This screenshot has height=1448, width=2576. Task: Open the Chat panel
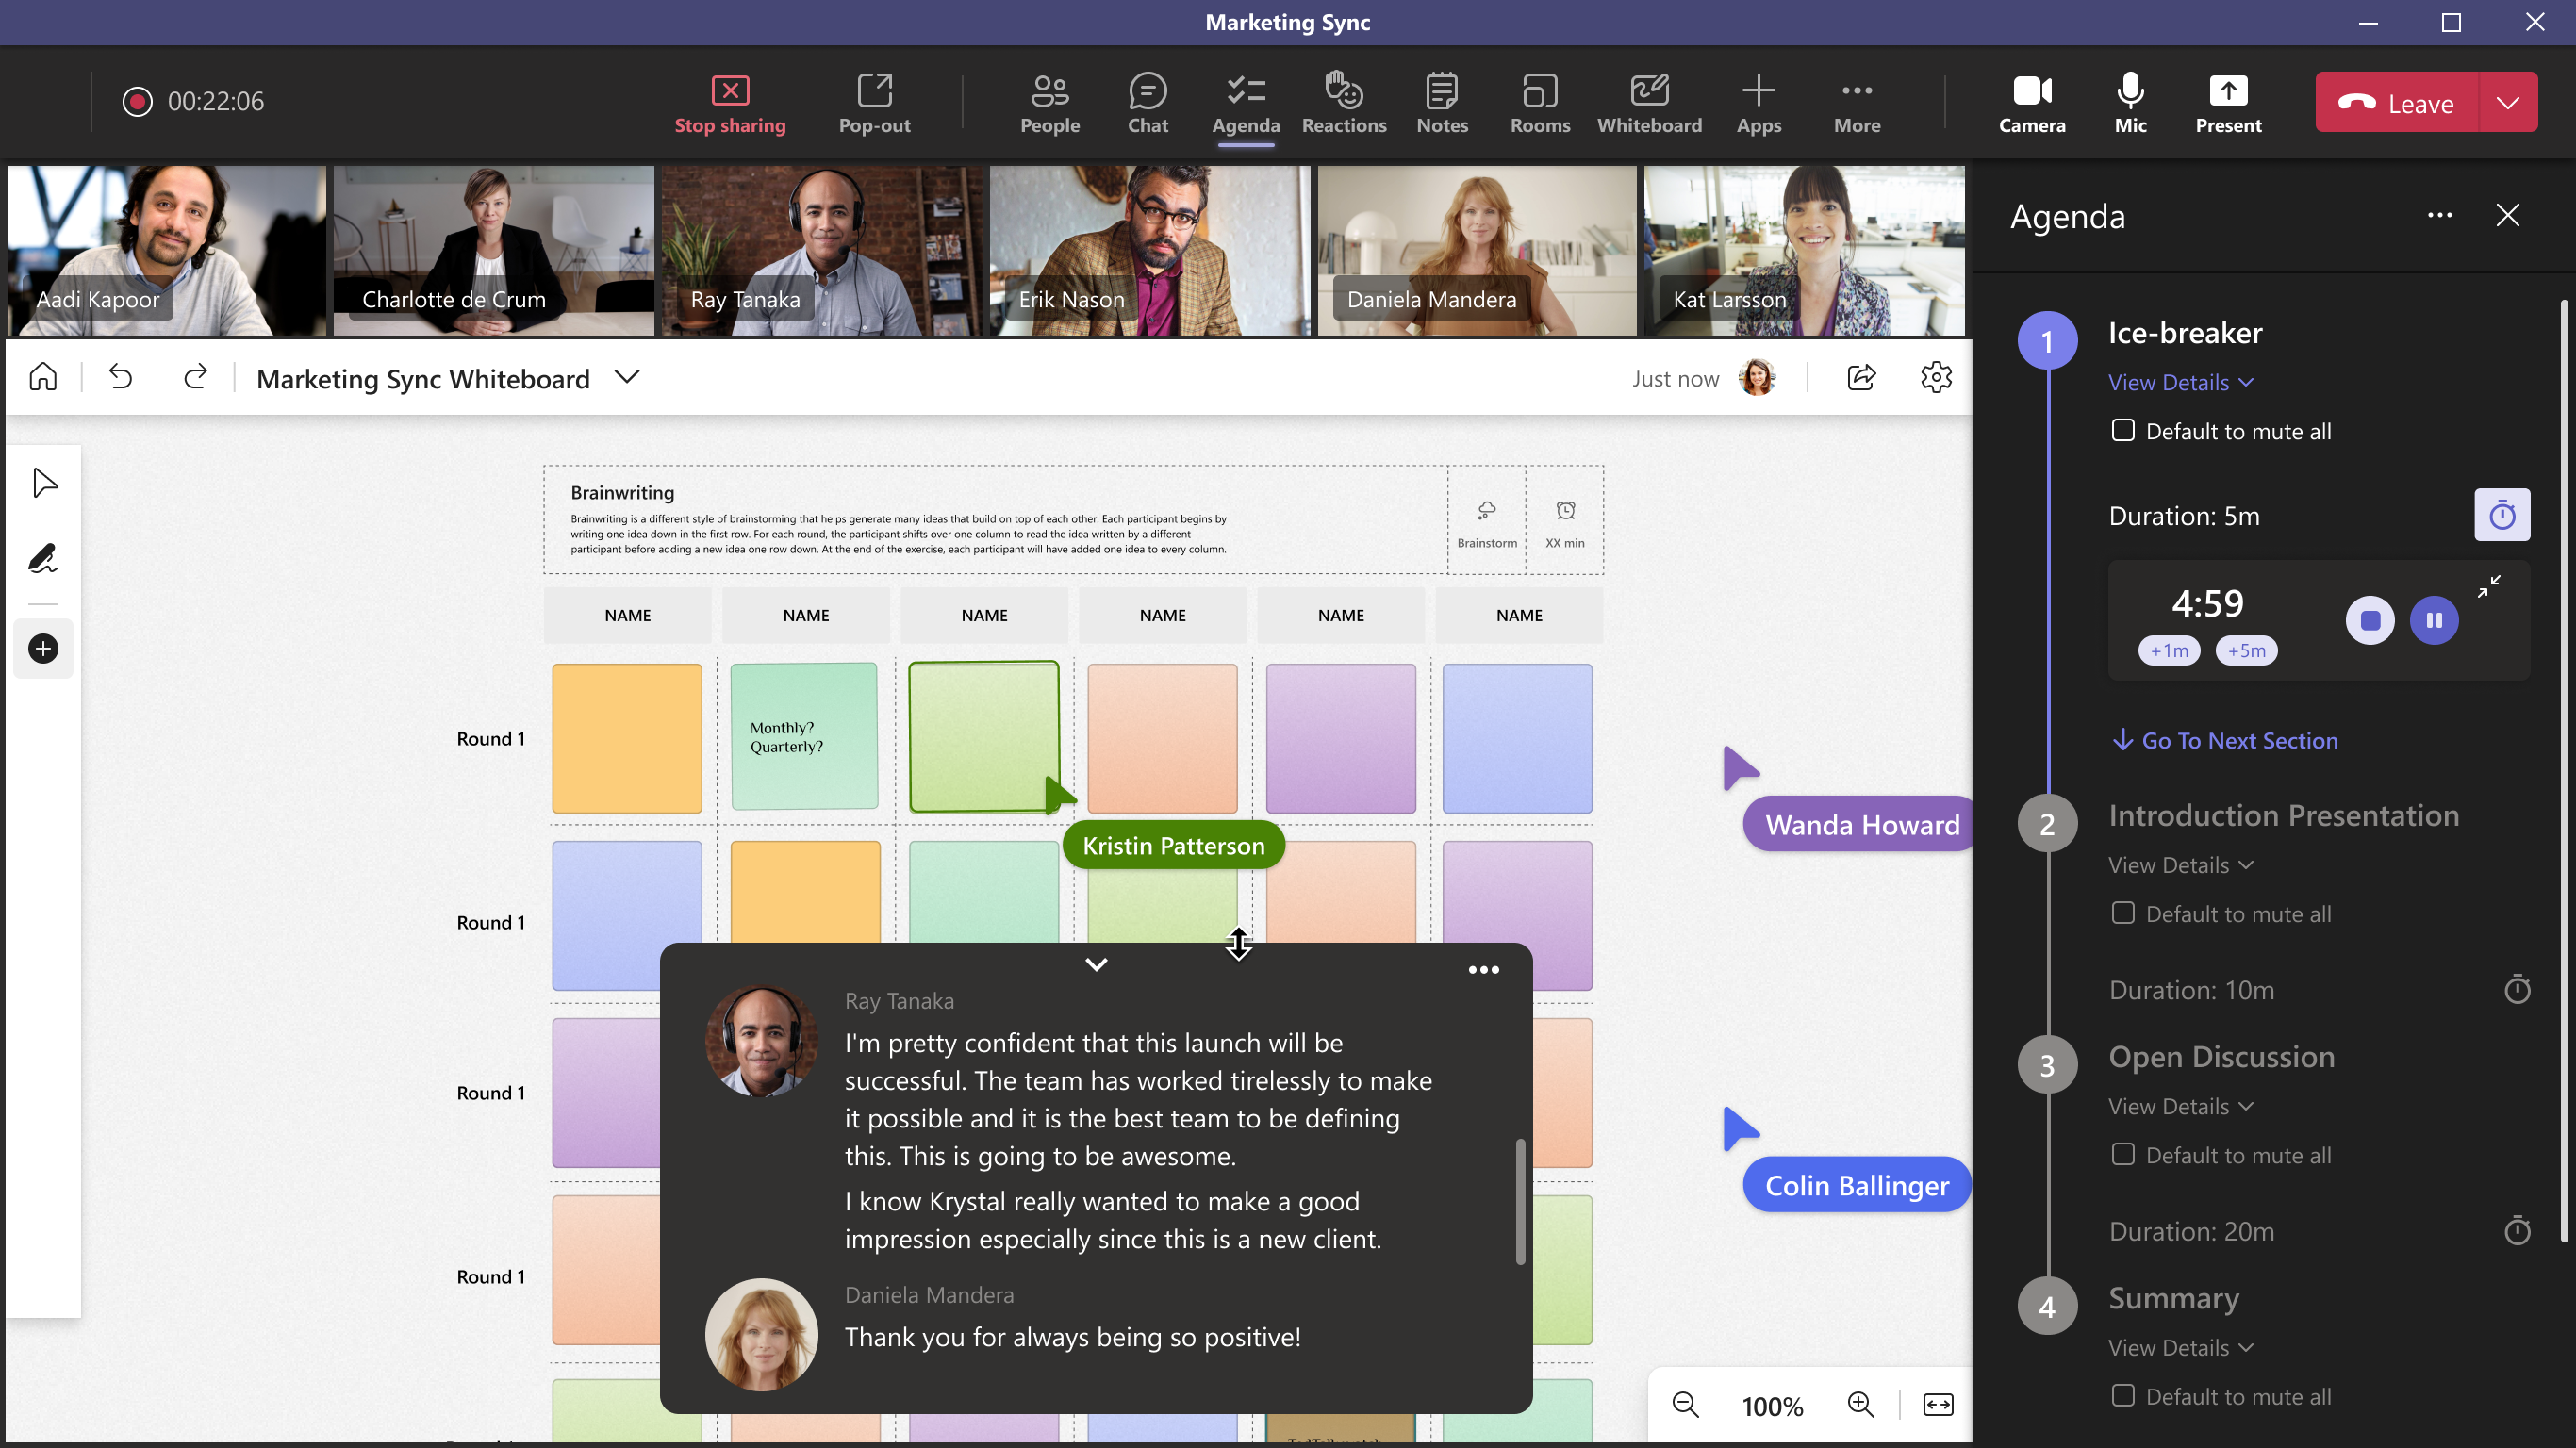click(1147, 103)
